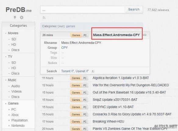178x131 pixels.
Task: Click the plus icon next to Usenet
Action: pyautogui.click(x=93, y=71)
